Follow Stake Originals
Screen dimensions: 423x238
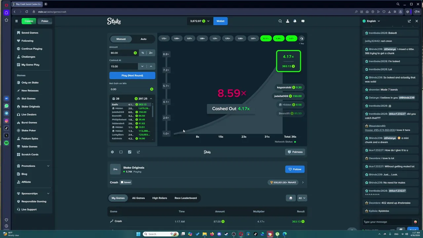[x=295, y=169]
